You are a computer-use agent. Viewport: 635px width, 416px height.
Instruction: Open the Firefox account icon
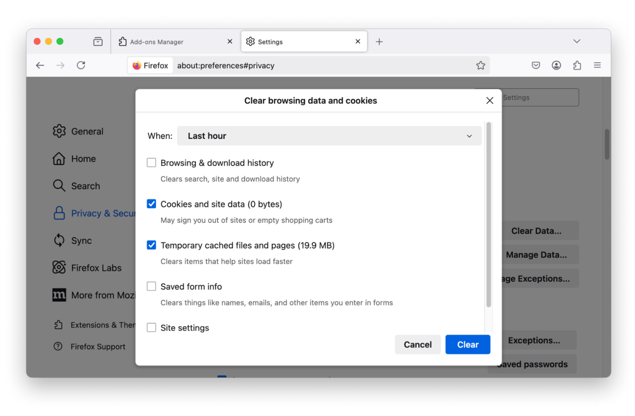coord(556,65)
